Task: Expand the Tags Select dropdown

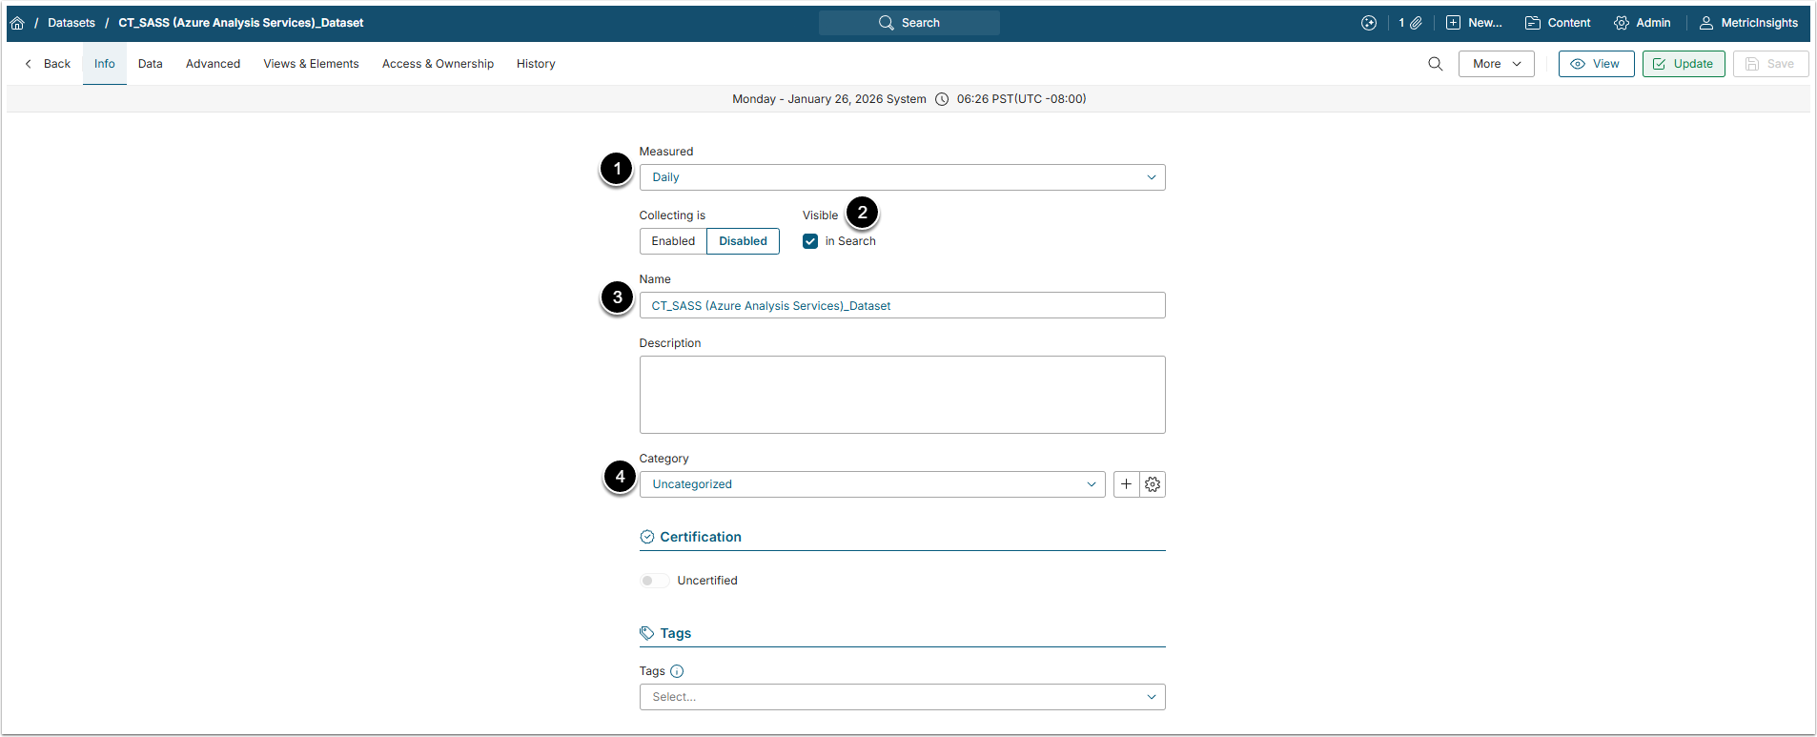Action: (902, 697)
